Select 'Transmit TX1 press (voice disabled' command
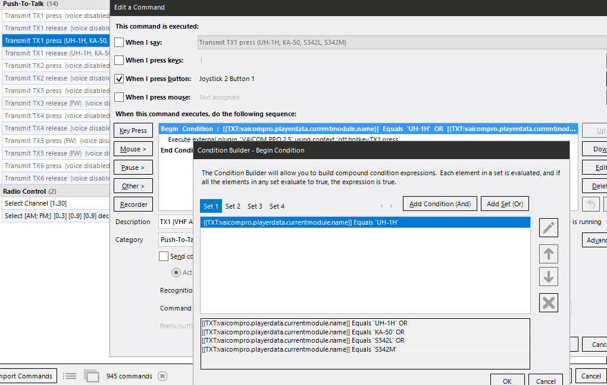The height and width of the screenshot is (385, 607). coord(56,15)
